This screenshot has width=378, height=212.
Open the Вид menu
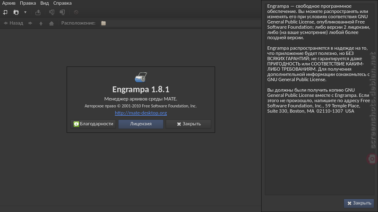pyautogui.click(x=44, y=3)
